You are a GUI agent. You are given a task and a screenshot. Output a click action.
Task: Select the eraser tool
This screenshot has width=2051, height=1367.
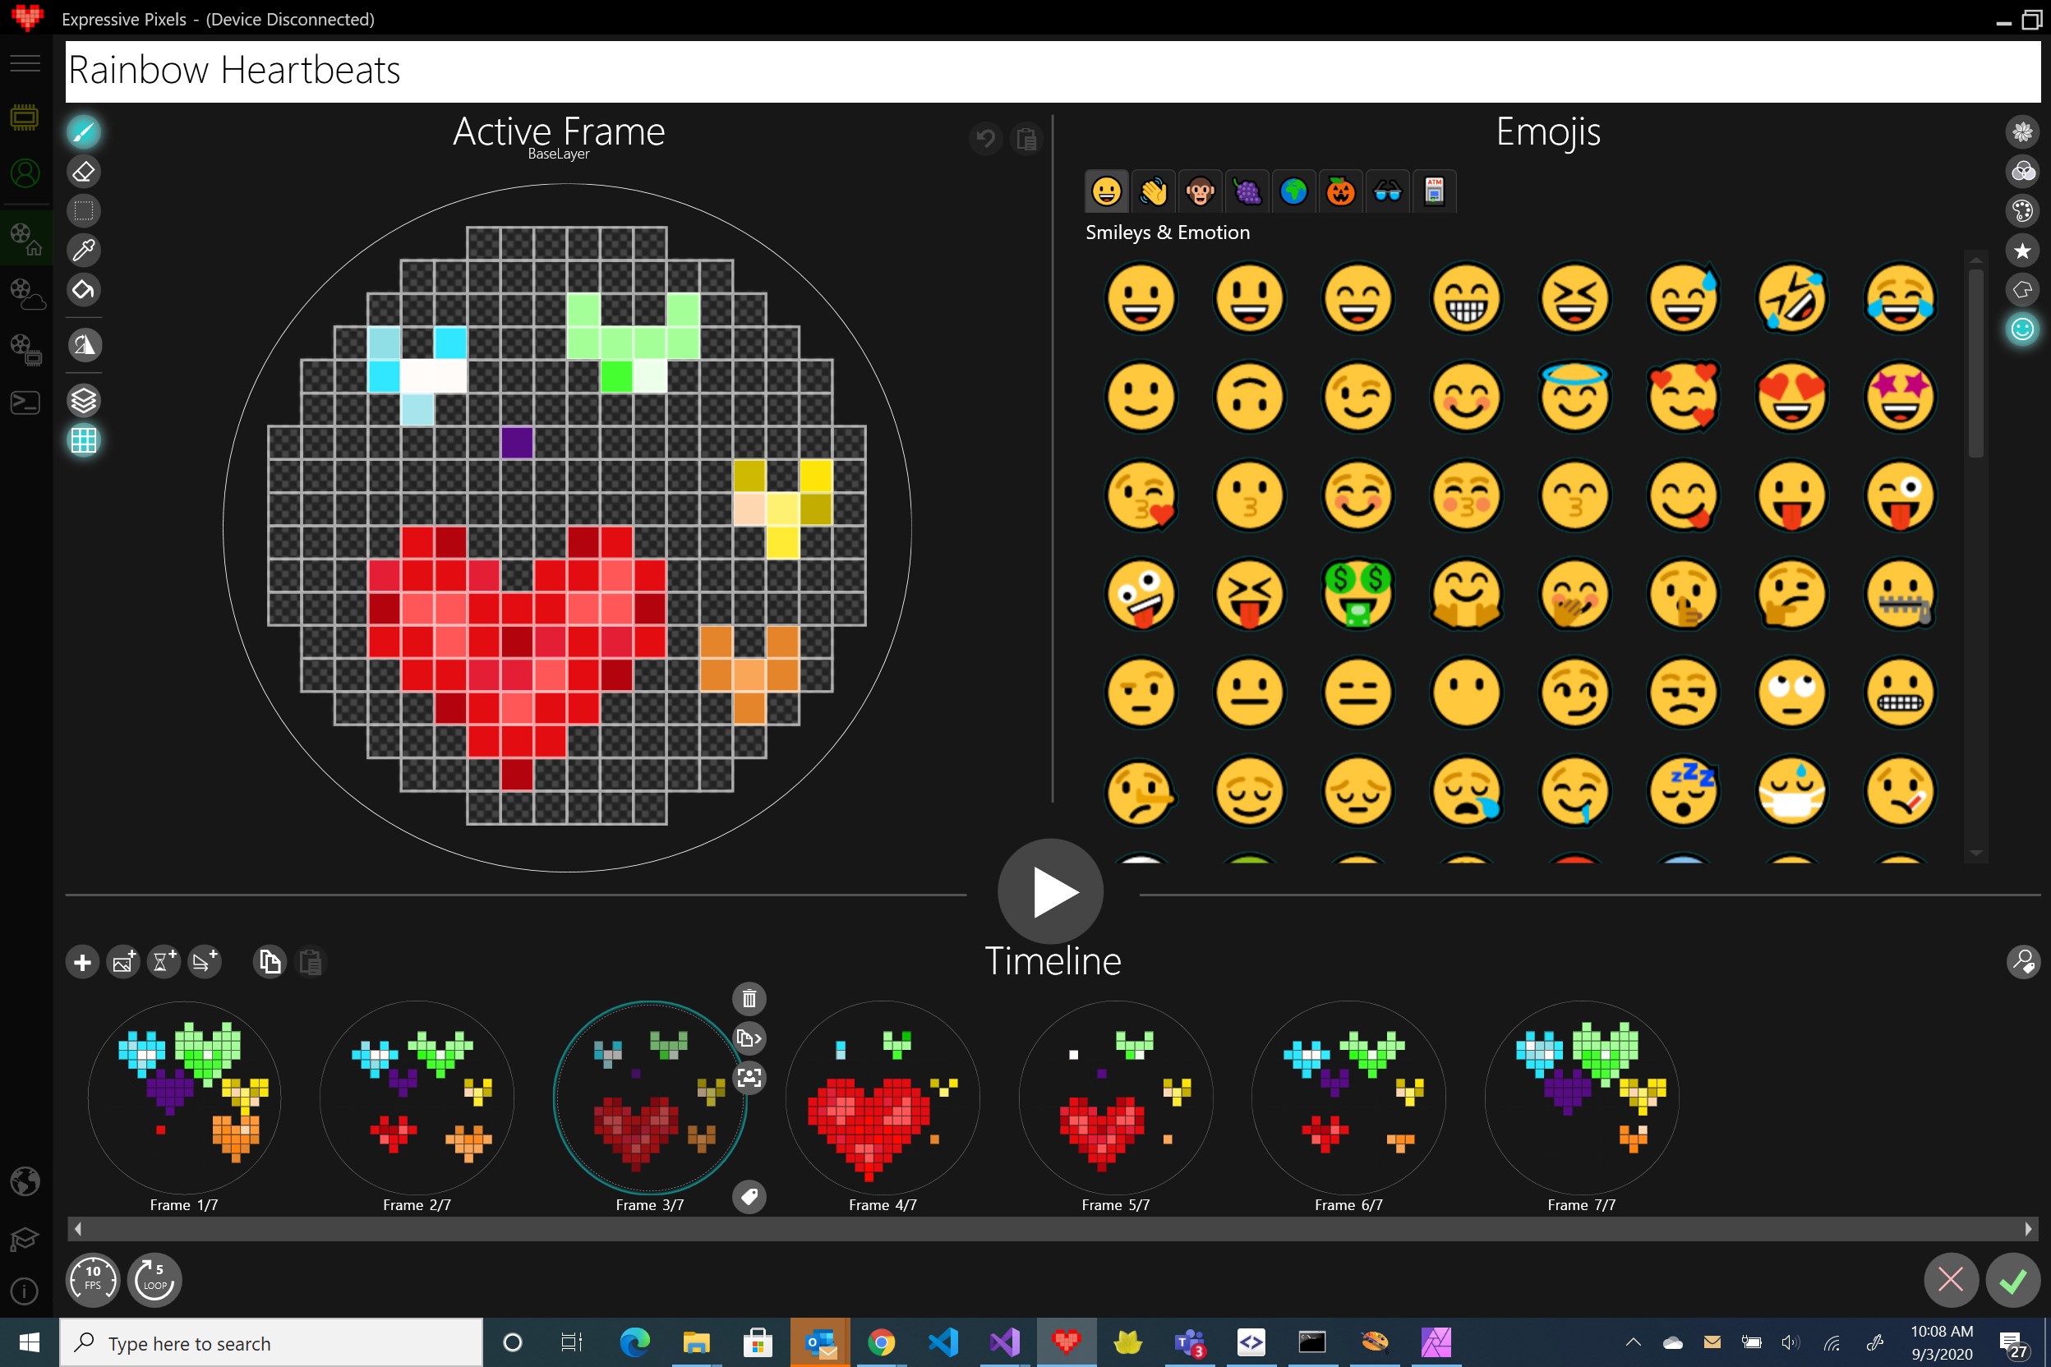pos(84,172)
